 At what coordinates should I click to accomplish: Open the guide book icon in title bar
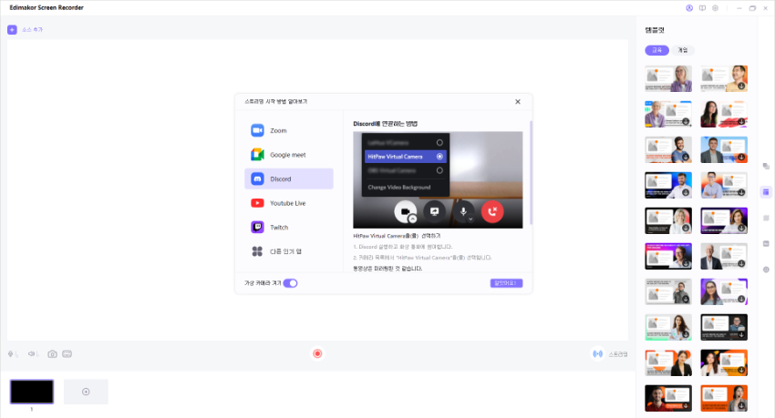coord(702,8)
